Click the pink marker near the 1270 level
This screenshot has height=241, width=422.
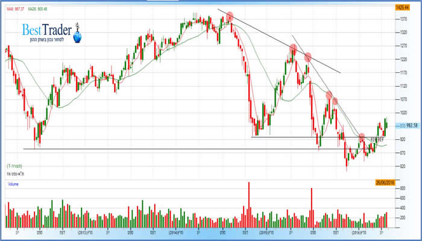click(x=292, y=48)
